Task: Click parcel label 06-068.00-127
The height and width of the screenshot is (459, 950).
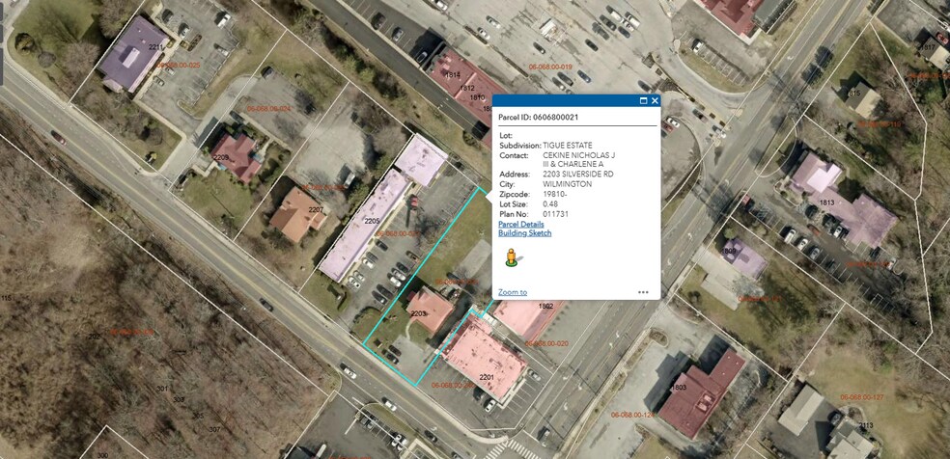Action: [861, 397]
